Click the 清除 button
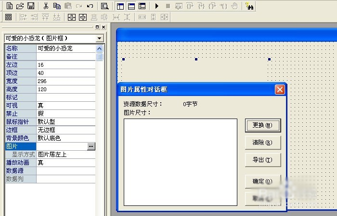The width and height of the screenshot is (337, 216). tap(262, 142)
